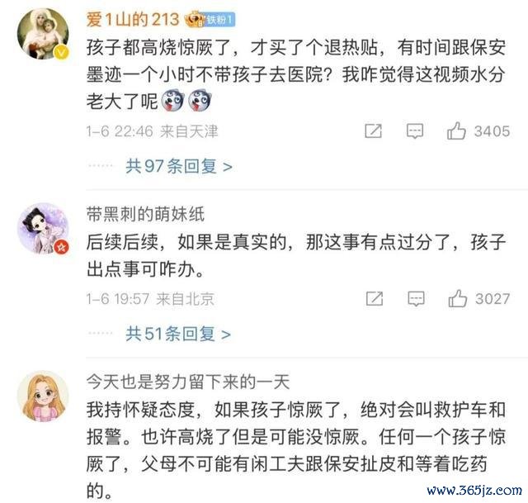Share the comment posted from 北京
This screenshot has height=503, width=528.
375,298
